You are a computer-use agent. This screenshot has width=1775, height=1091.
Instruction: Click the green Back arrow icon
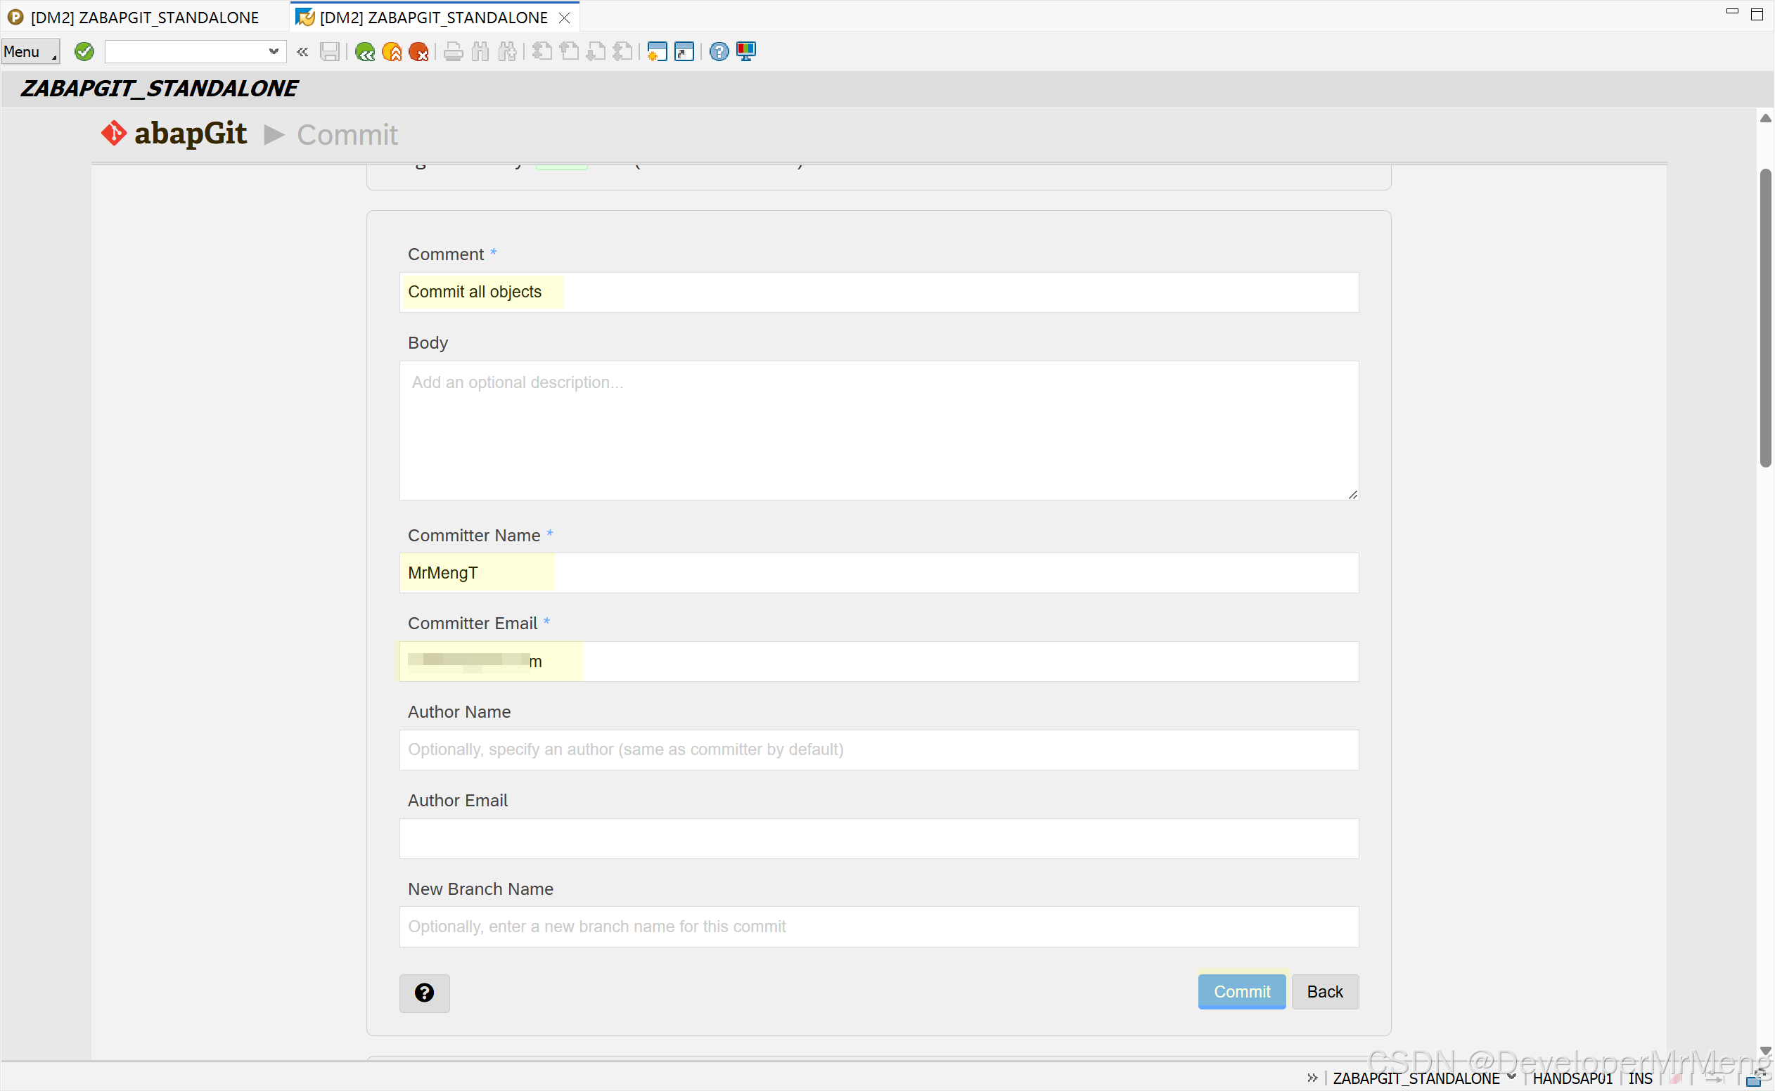(365, 51)
